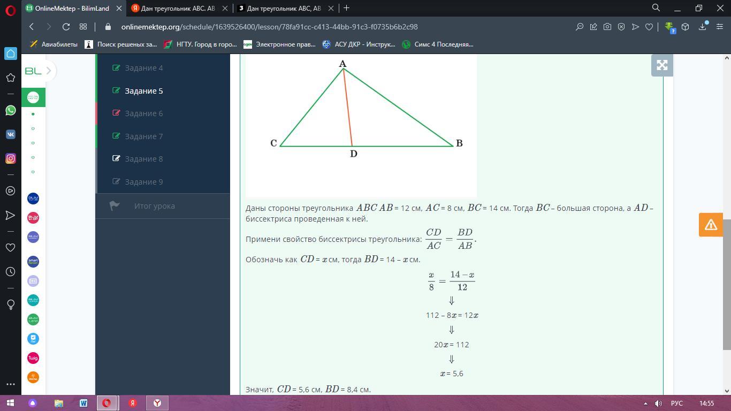
Task: Switch to the third 'Дан треугольник ABC' tab
Action: click(x=284, y=8)
